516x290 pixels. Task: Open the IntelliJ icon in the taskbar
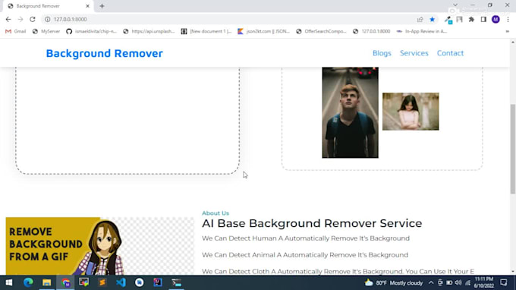[x=158, y=282]
